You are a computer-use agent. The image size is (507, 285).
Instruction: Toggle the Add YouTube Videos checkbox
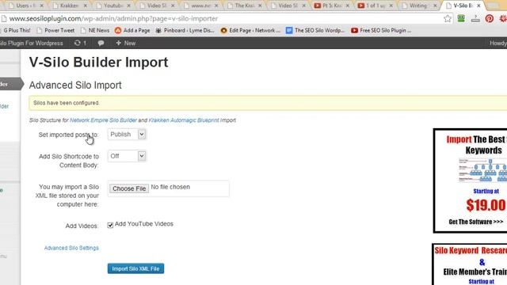(110, 225)
